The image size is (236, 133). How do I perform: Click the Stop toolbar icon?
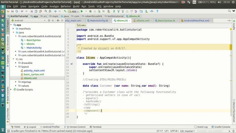(x=103, y=11)
